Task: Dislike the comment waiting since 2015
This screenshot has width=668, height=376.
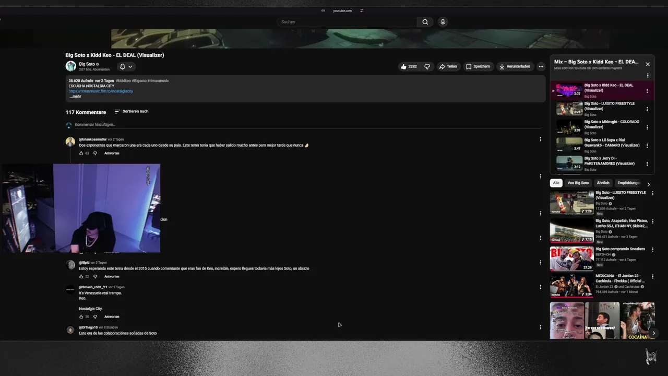Action: pyautogui.click(x=95, y=277)
